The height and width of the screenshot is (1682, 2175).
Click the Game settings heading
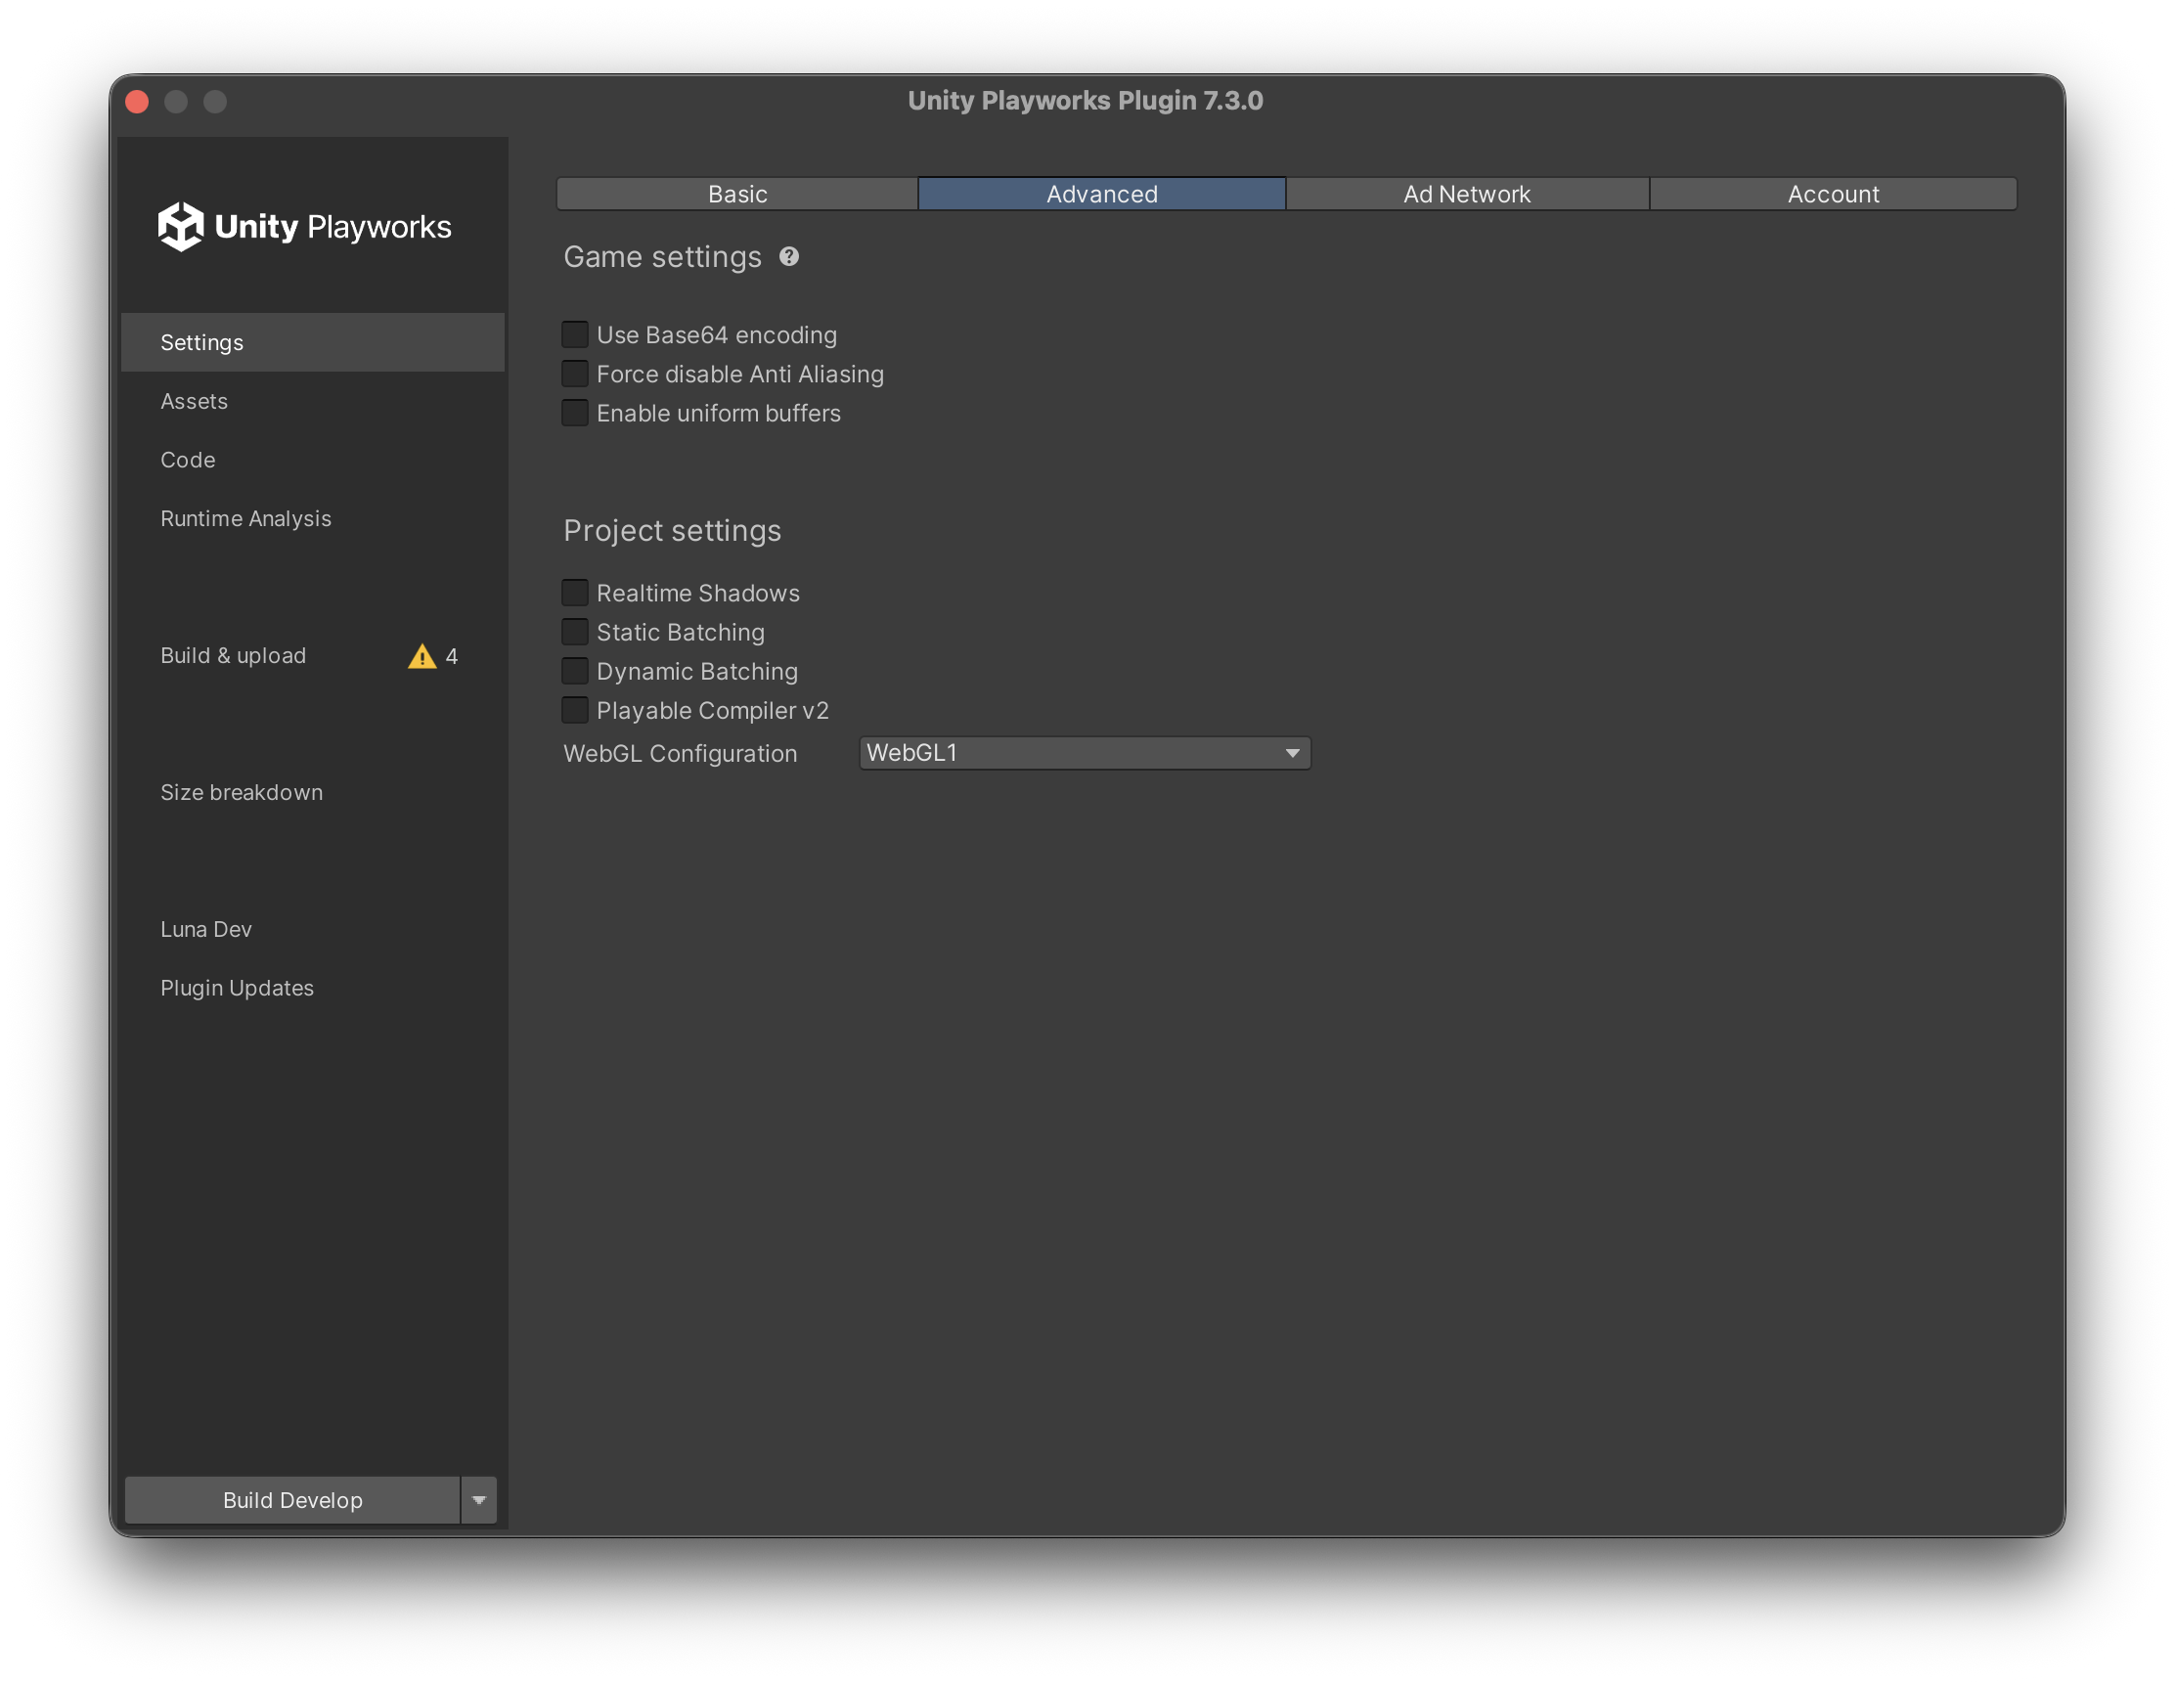point(662,257)
